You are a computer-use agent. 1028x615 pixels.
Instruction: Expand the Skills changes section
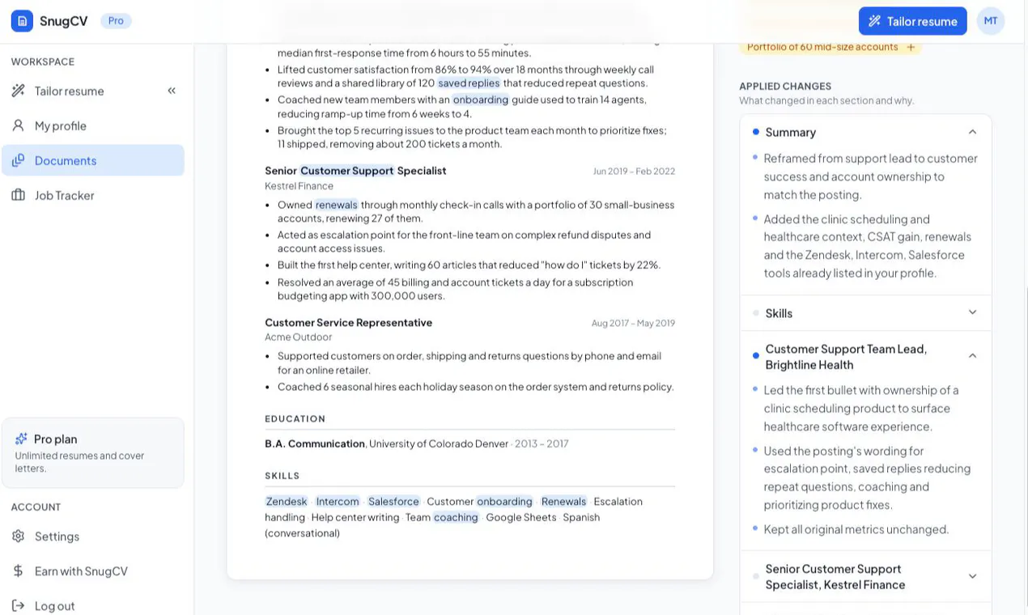coord(972,312)
